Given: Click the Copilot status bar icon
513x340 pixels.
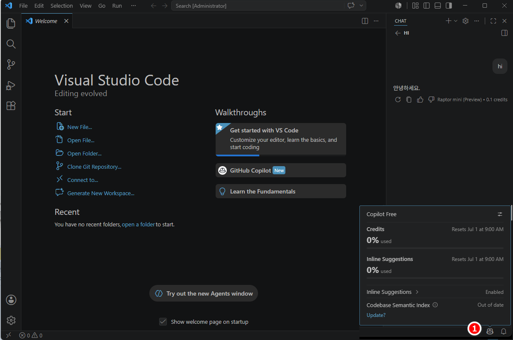Looking at the screenshot, I should [490, 331].
